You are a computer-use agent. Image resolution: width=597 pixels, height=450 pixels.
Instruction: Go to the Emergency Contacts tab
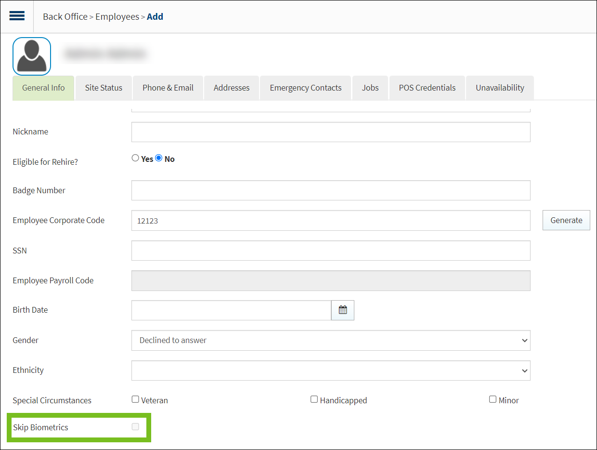(x=305, y=88)
